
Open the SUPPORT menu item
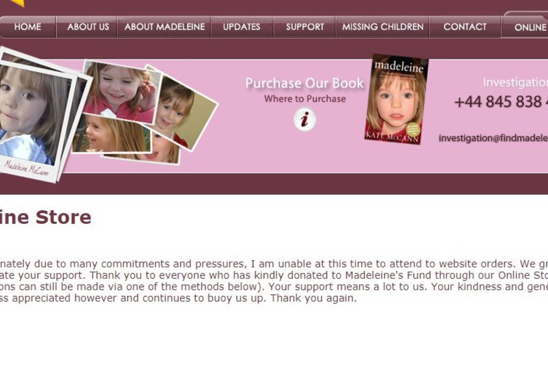tap(305, 27)
